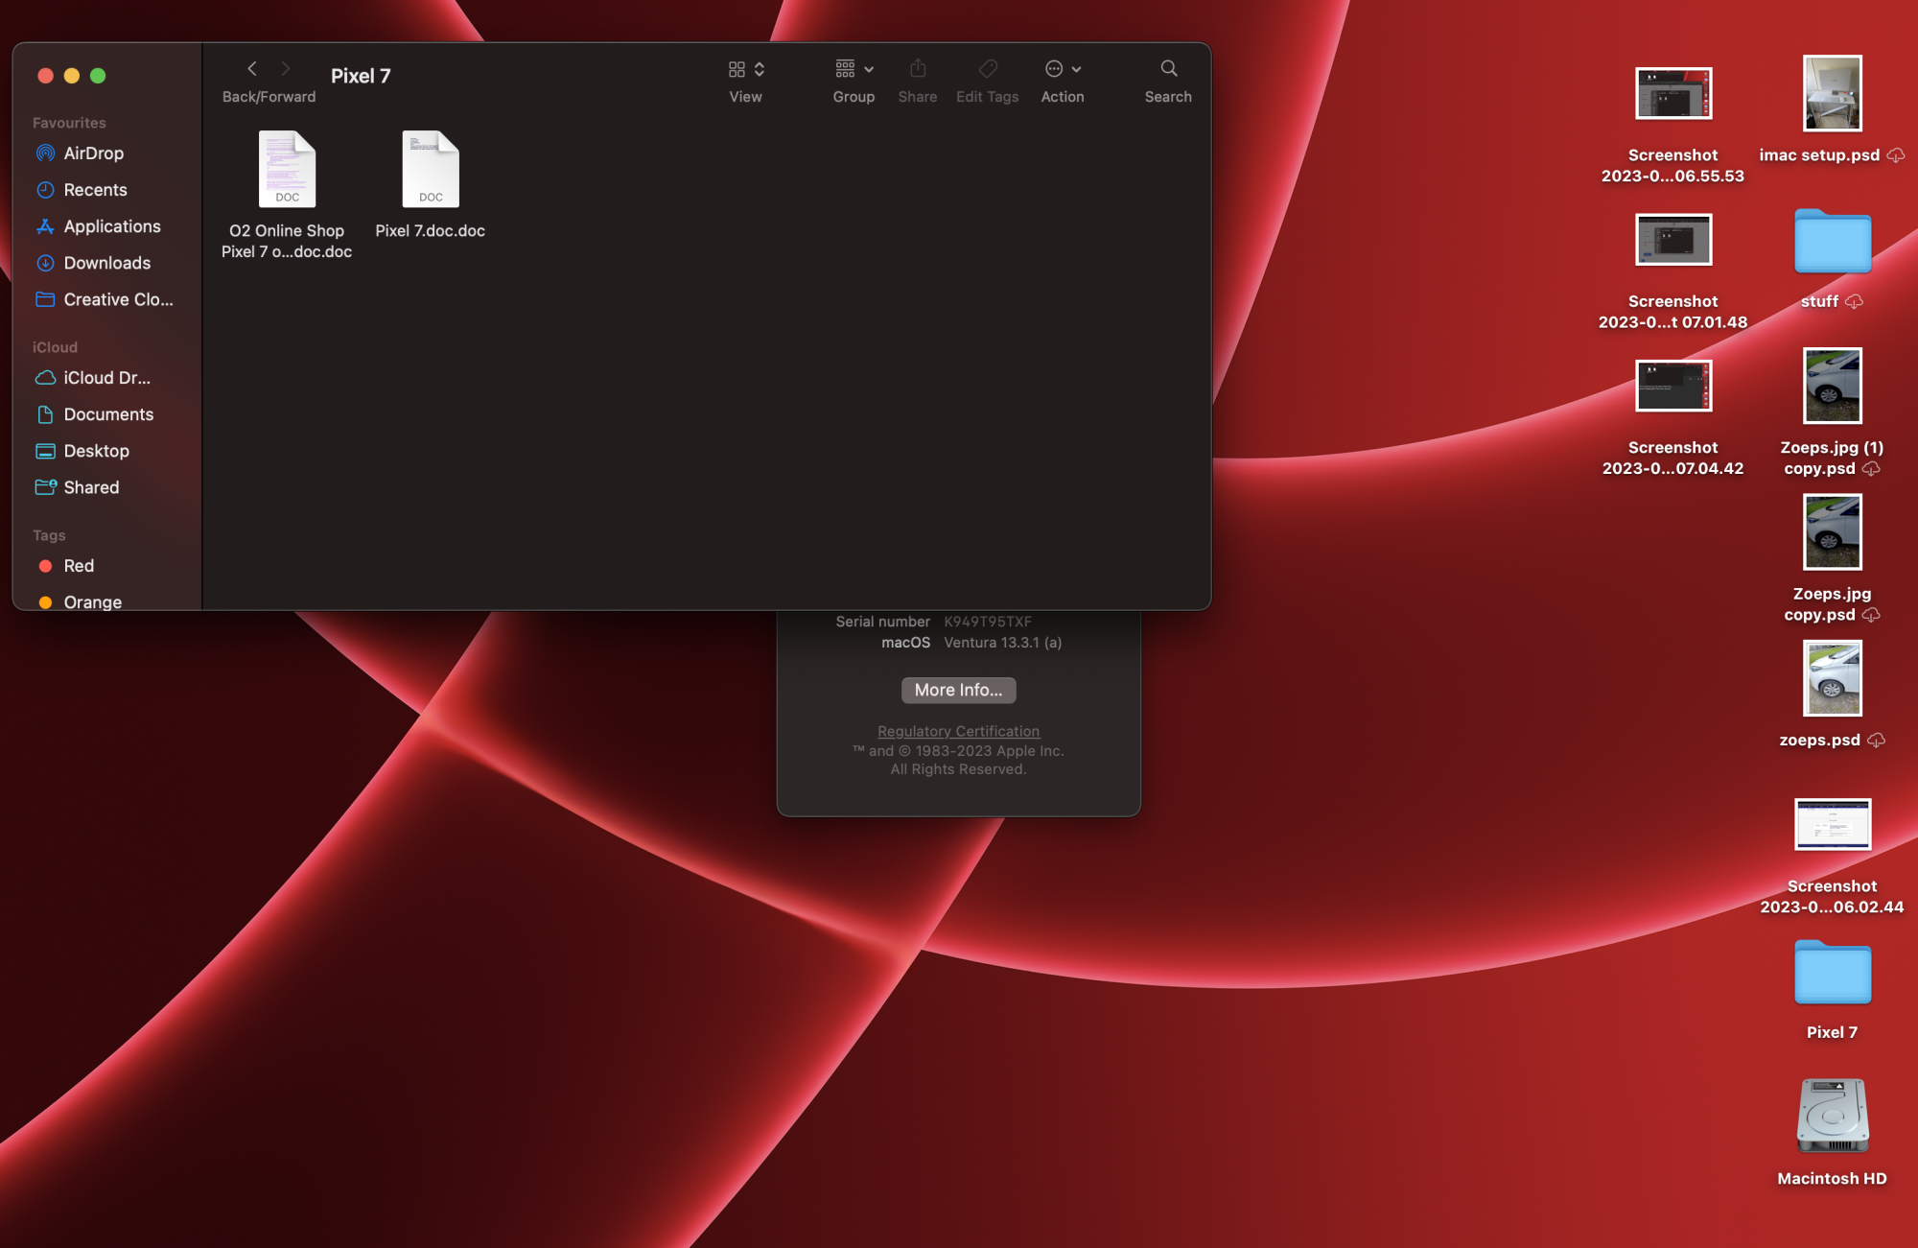The image size is (1918, 1248).
Task: Open Macintosh HD drive icon
Action: click(1831, 1116)
